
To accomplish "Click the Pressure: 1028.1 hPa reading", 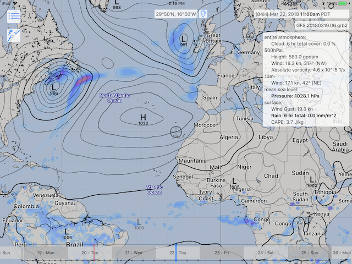I will point(295,96).
